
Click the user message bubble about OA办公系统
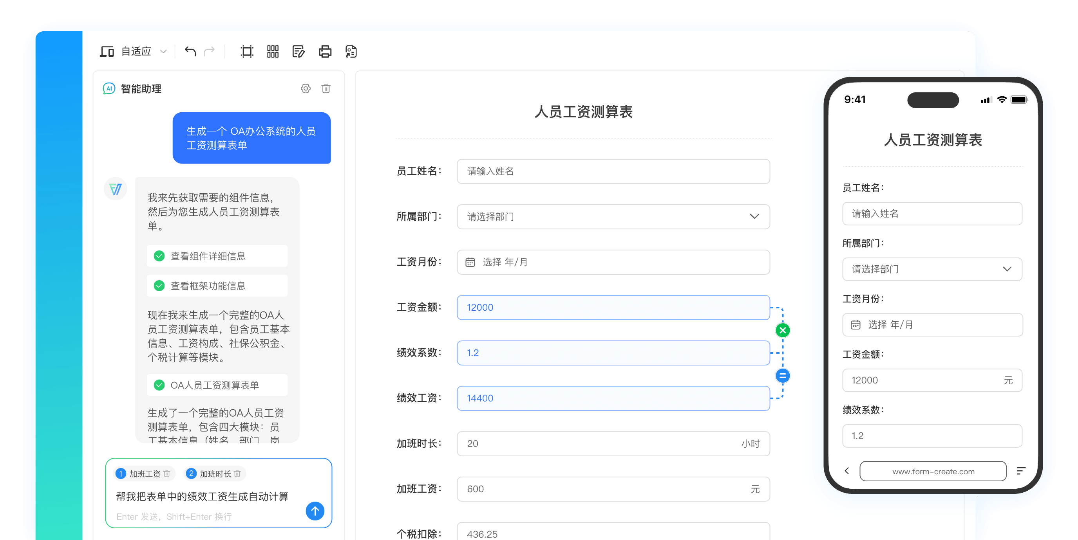tap(251, 138)
